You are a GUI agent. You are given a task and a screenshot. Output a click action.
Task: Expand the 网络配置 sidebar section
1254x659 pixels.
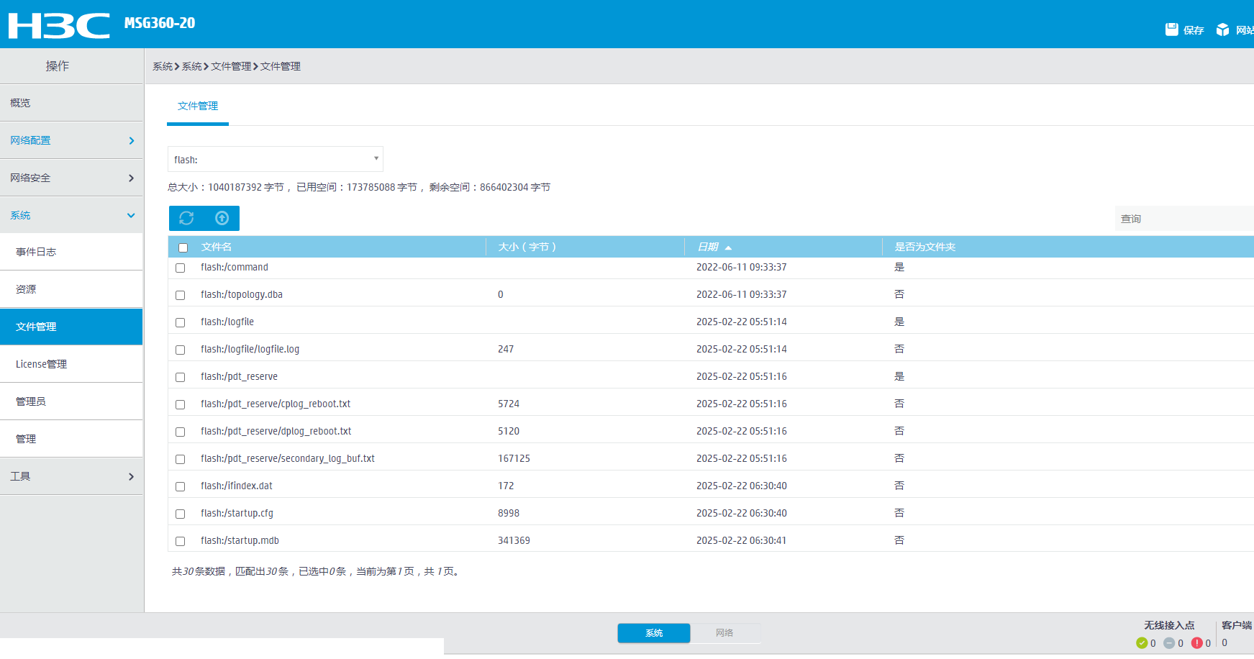pyautogui.click(x=71, y=140)
